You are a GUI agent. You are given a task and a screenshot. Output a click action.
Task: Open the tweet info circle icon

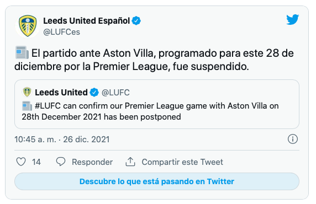pos(293,139)
